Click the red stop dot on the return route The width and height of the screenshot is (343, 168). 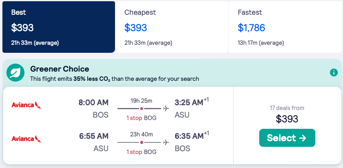click(x=141, y=142)
